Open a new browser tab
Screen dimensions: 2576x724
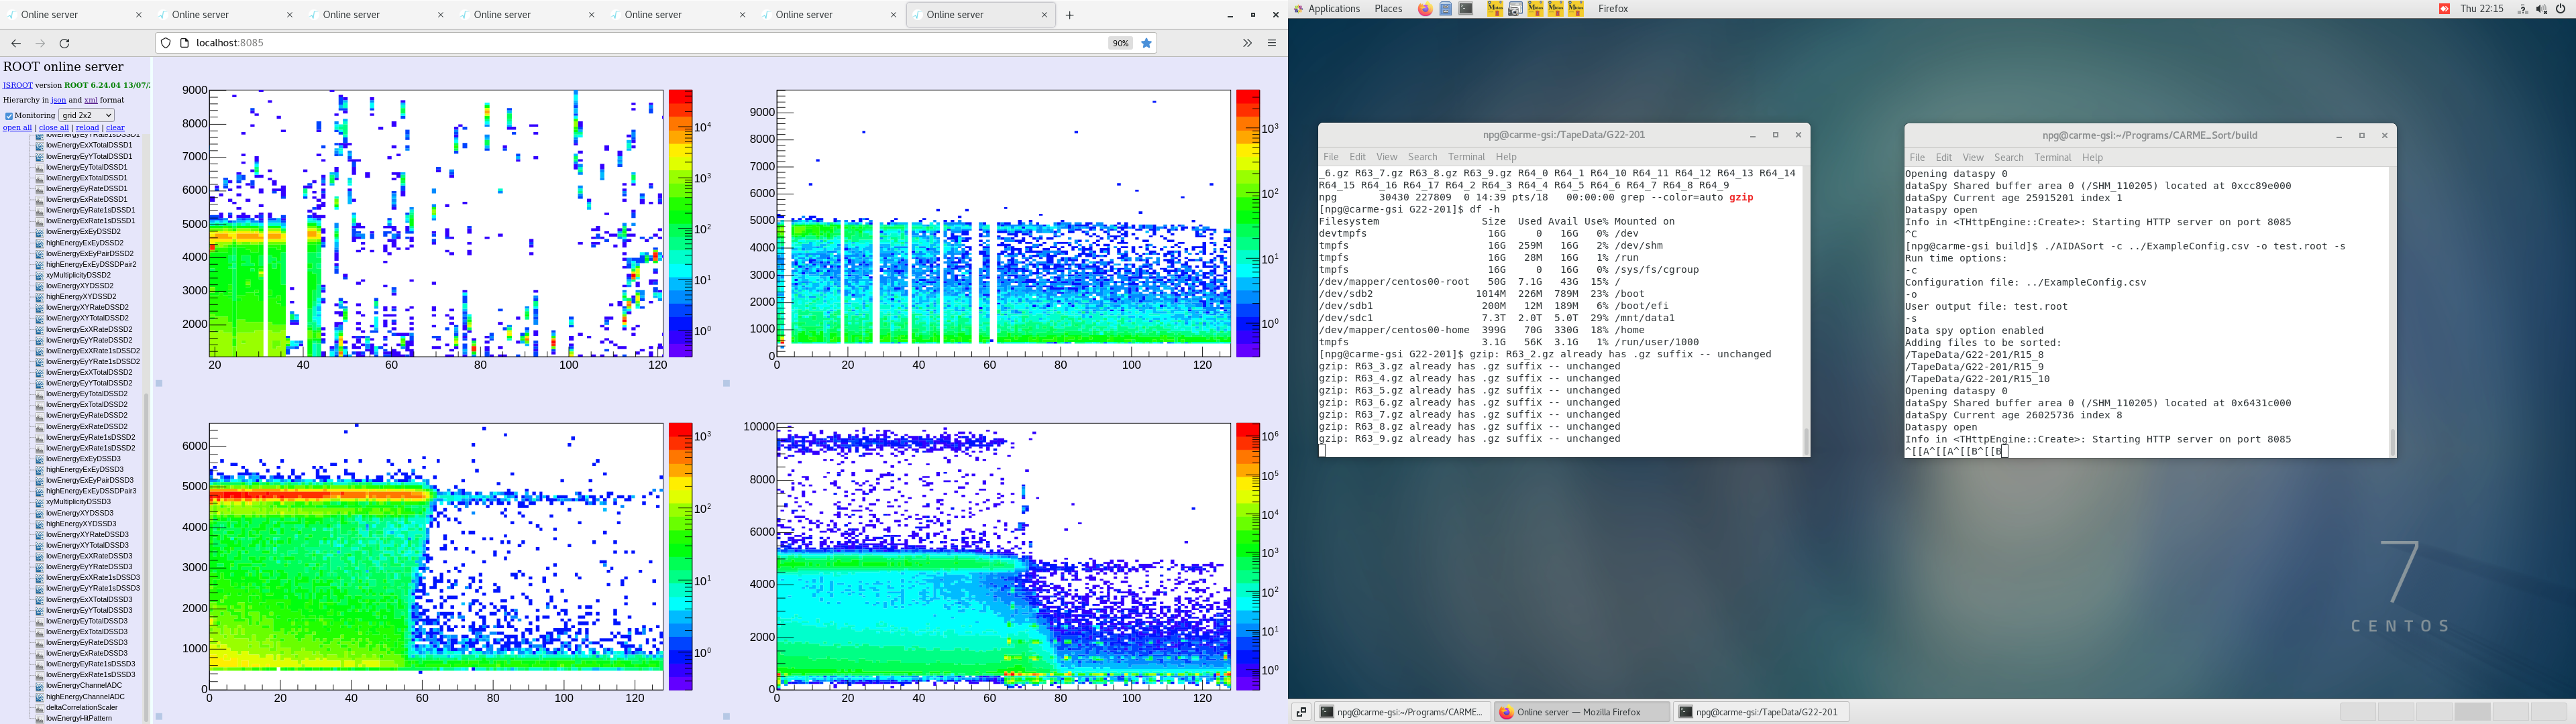tap(1070, 15)
